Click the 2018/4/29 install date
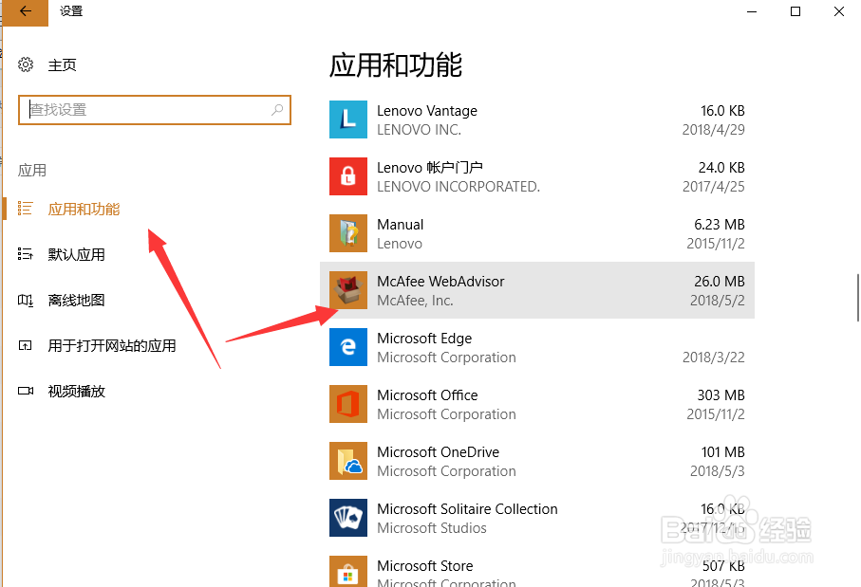The width and height of the screenshot is (861, 587). click(713, 130)
